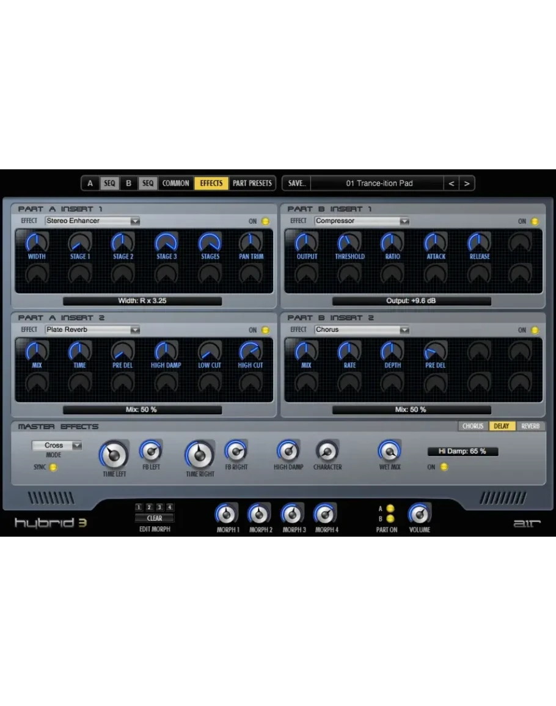This screenshot has height=706, width=556.
Task: Click the Time Left delay knob
Action: (114, 455)
